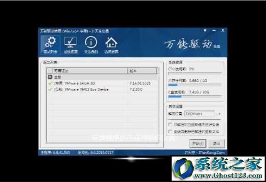Open the follow us info icon
This screenshot has height=182, width=266.
91,45
